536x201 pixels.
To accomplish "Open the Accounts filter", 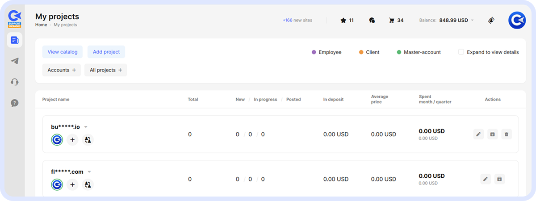I will (x=62, y=70).
